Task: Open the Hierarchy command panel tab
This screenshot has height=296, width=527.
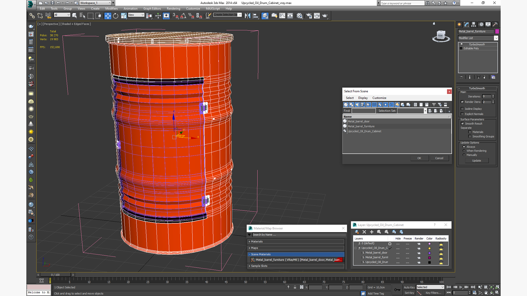Action: point(474,24)
